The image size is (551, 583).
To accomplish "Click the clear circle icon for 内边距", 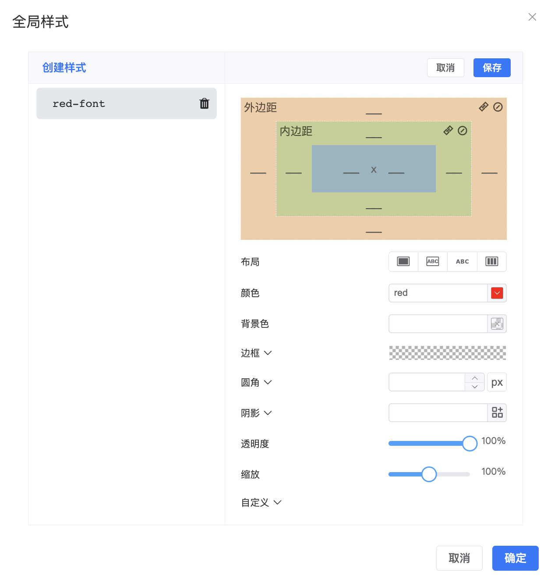I will pos(463,131).
